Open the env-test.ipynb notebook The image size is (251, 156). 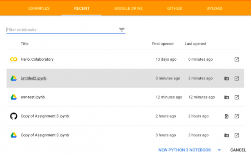pyautogui.click(x=33, y=97)
